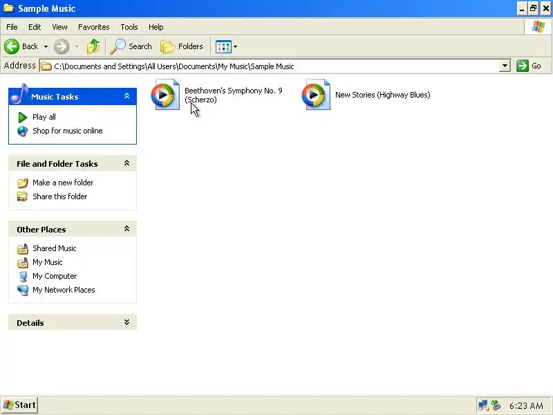Click Share this folder link

pos(60,196)
